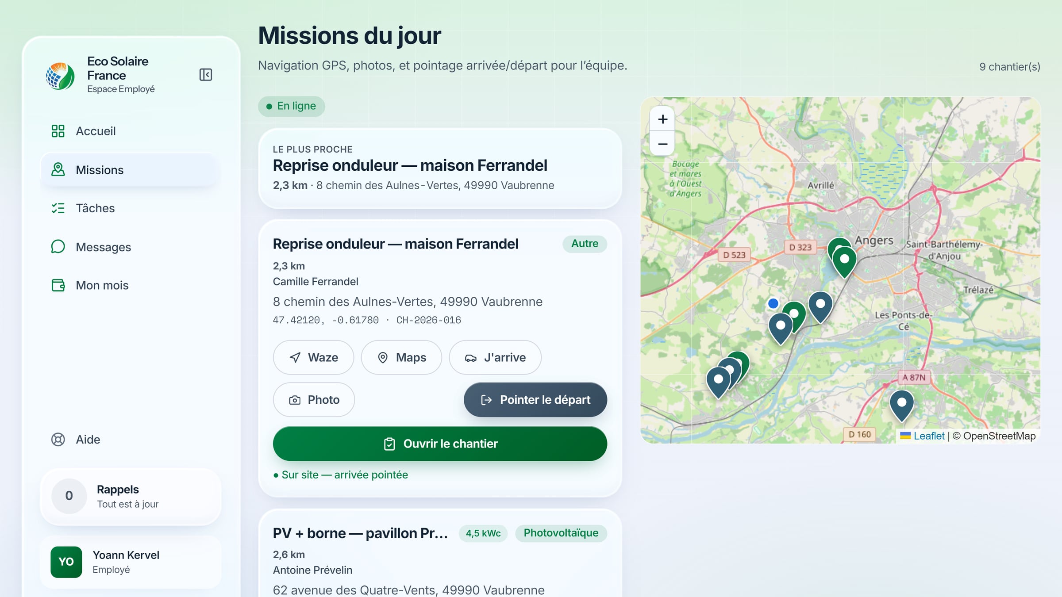Click the car icon on J'arrive

(471, 358)
